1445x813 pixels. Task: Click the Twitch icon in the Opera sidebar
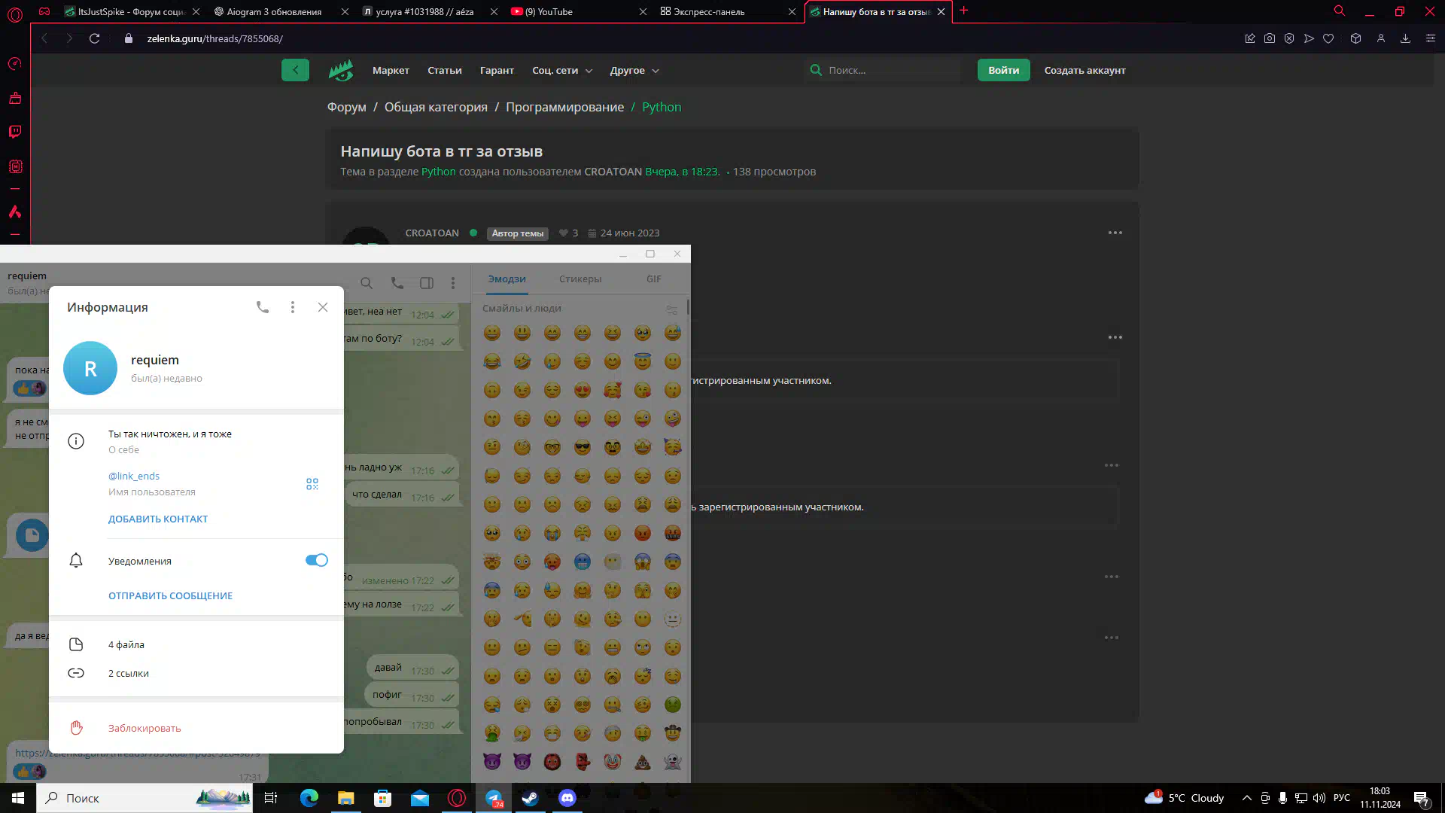pyautogui.click(x=15, y=132)
